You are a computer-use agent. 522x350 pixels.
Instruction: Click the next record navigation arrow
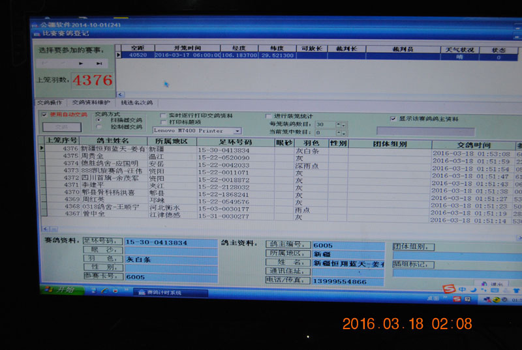pyautogui.click(x=81, y=64)
